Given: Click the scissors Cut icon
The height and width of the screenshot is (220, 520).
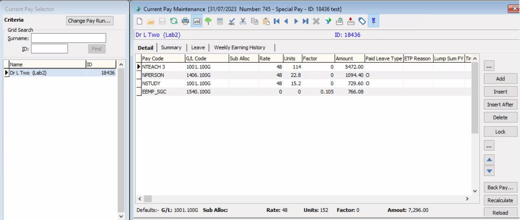Looking at the screenshot, I should click(x=243, y=21).
